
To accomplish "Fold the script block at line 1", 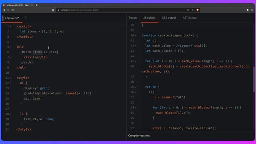I will point(10,26).
